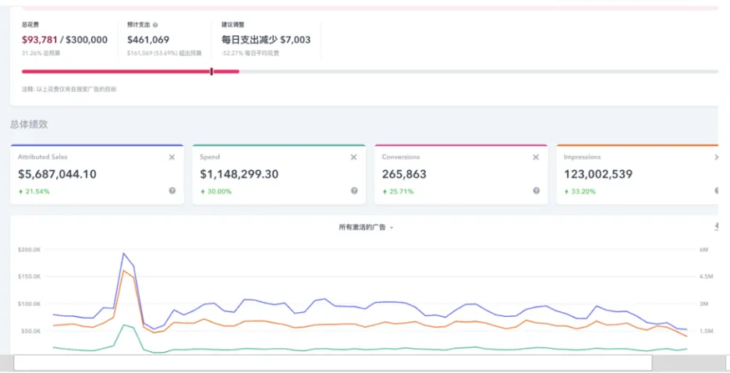Click the bottom white input field

[333, 363]
